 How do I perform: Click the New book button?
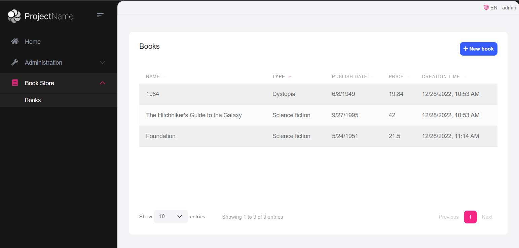tap(478, 49)
